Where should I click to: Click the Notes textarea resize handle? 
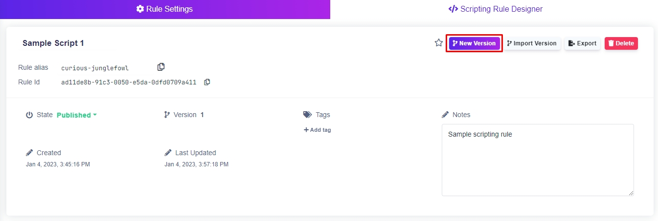point(631,193)
